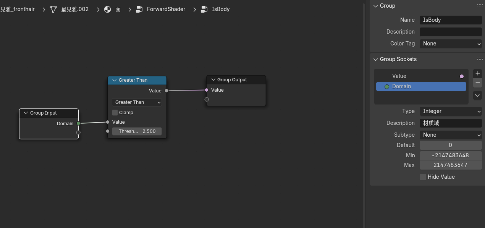This screenshot has height=228, width=485.
Task: Click the Group Sockets panel drag grip
Action: click(x=480, y=59)
